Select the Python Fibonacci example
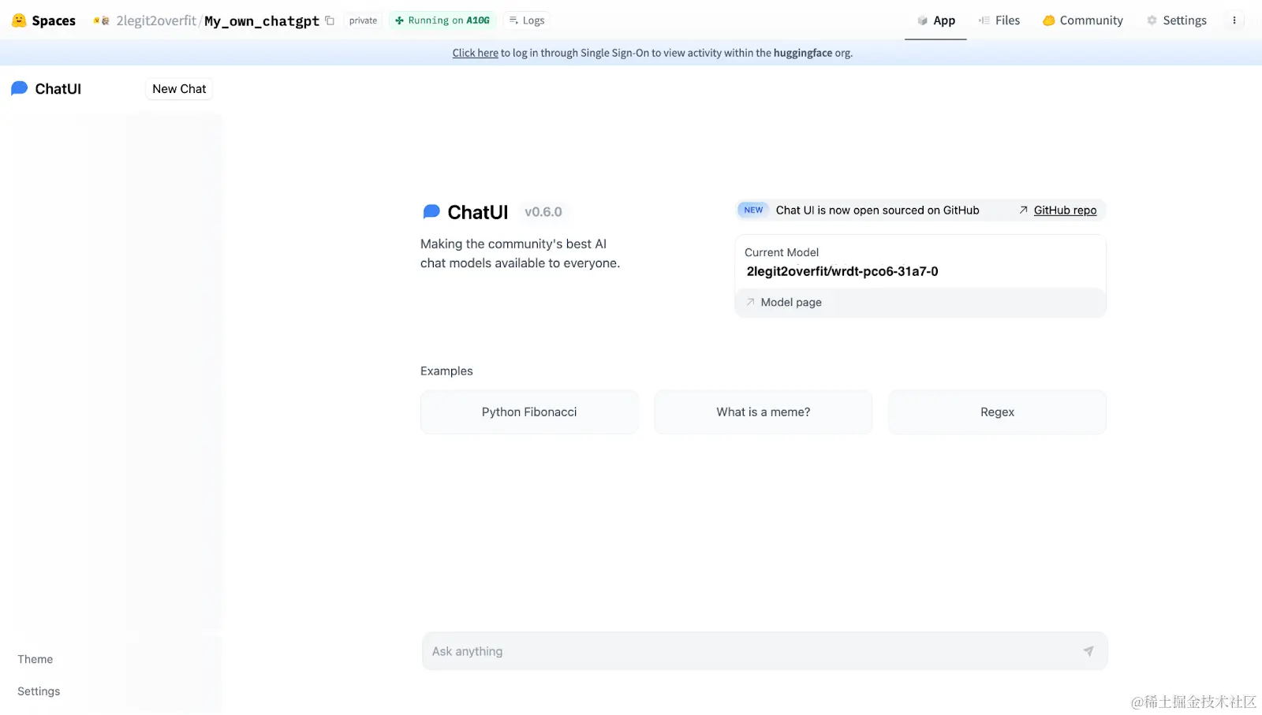 [x=529, y=411]
